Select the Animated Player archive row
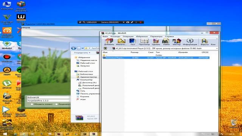 (156, 58)
